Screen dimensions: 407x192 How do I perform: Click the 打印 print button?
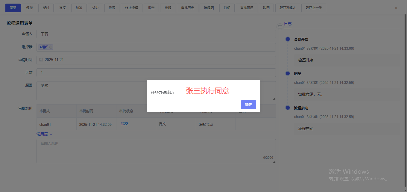[x=227, y=8]
